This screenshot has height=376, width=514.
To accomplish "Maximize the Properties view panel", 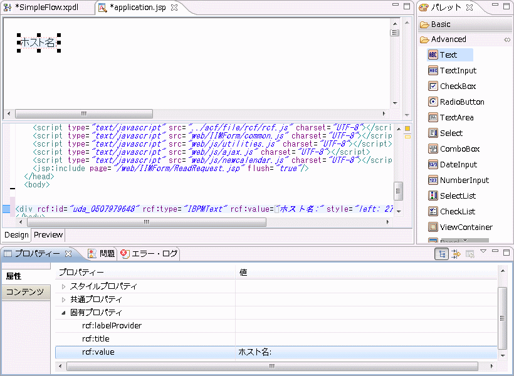I will tap(506, 252).
